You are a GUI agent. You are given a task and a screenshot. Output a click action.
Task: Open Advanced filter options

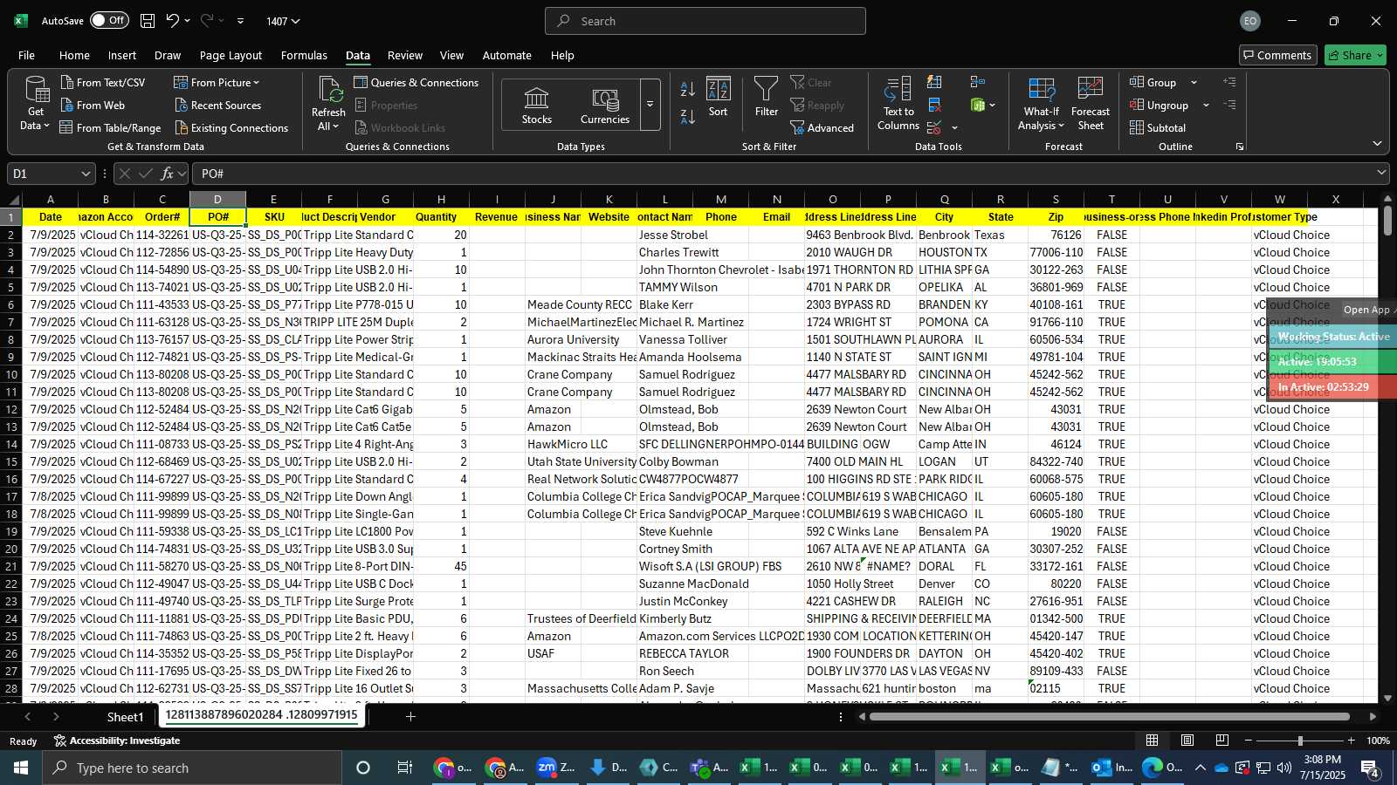pos(822,127)
